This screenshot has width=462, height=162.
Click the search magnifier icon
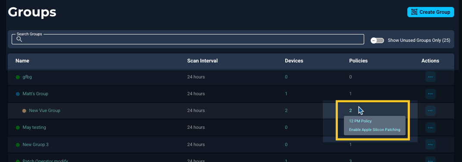pos(19,39)
